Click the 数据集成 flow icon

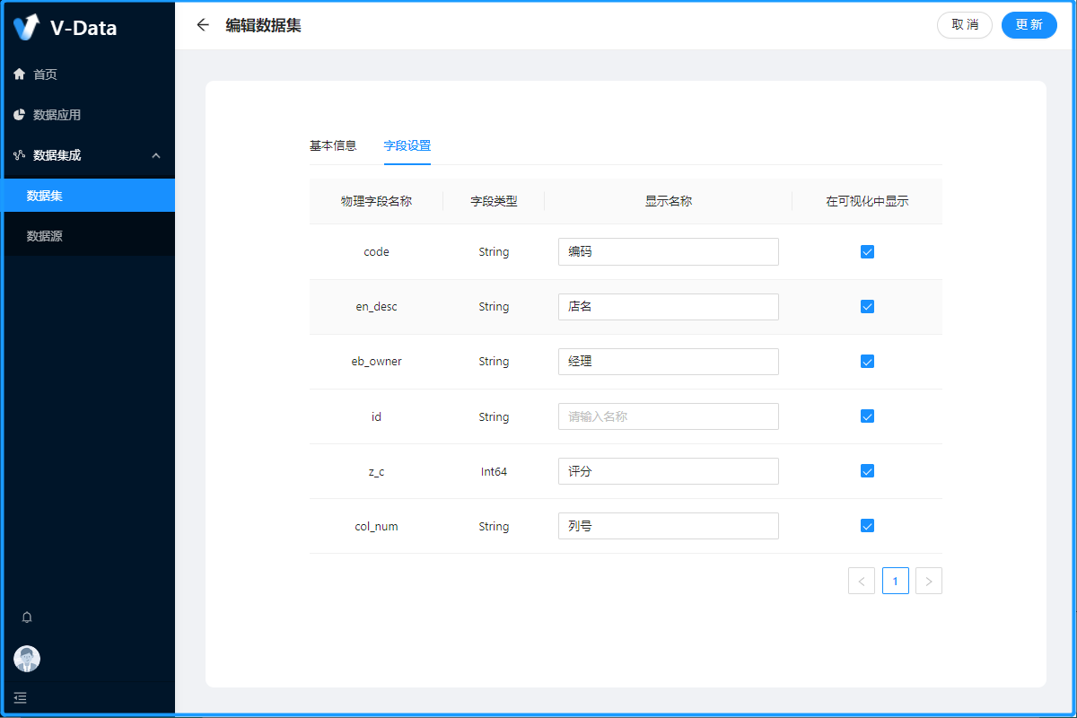coord(19,155)
